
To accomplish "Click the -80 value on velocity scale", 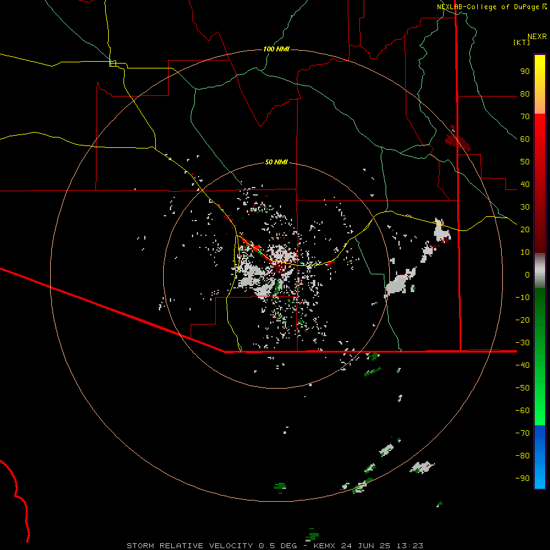I will [x=522, y=456].
